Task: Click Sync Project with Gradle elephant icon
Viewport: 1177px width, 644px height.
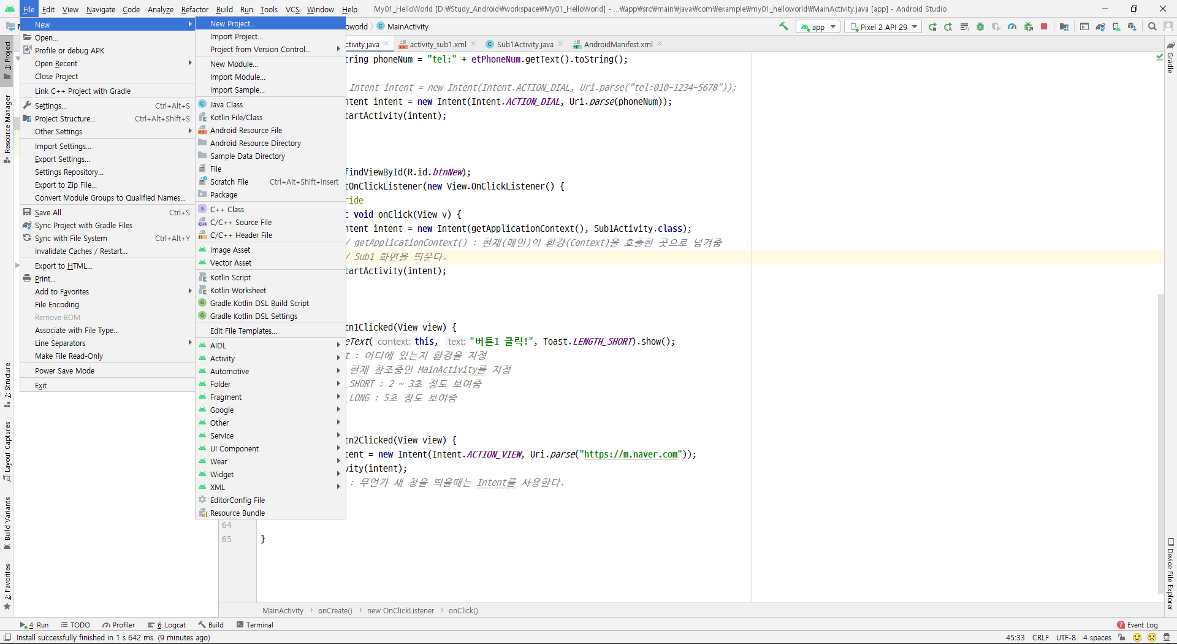Action: (1100, 26)
